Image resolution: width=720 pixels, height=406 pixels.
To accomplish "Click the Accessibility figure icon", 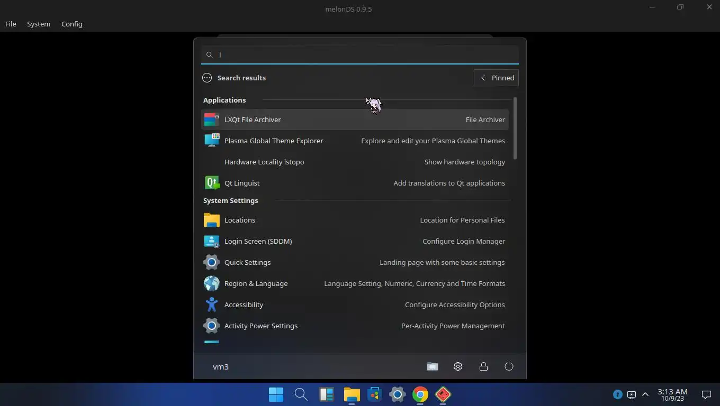I will point(212,304).
